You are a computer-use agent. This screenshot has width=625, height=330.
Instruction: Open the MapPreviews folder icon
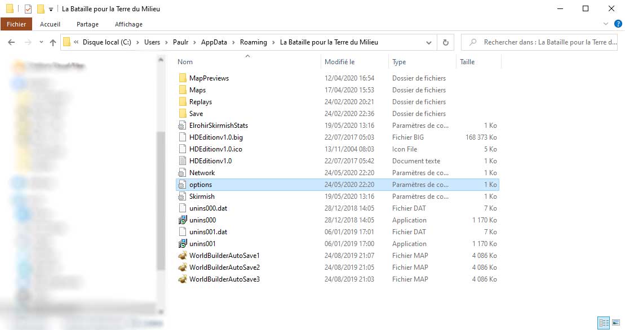click(183, 78)
